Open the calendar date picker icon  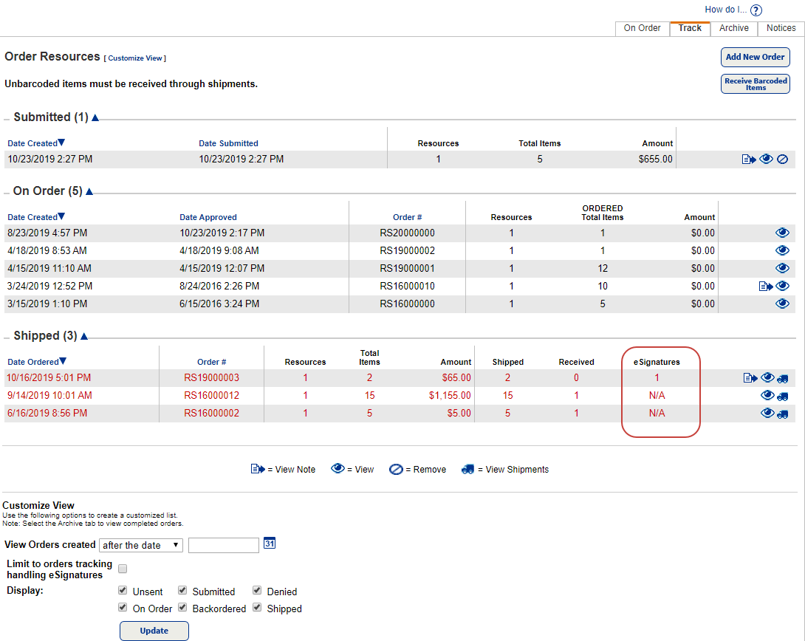coord(270,543)
